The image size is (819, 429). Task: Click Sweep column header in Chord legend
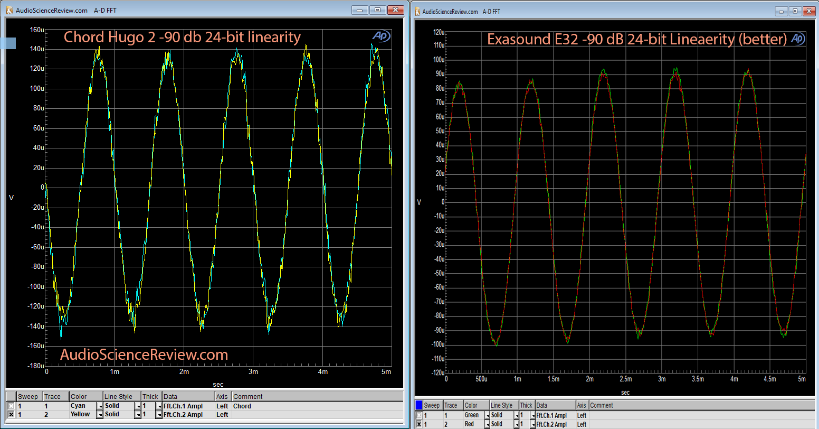(28, 397)
